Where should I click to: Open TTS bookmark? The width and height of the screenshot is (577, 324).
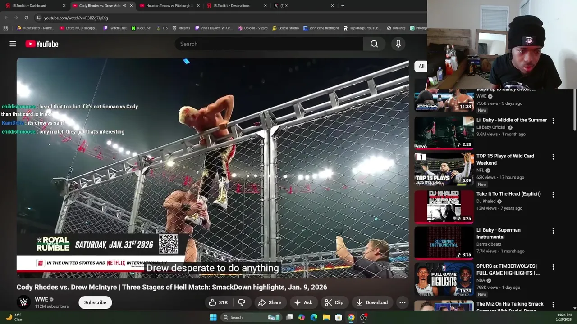click(162, 28)
